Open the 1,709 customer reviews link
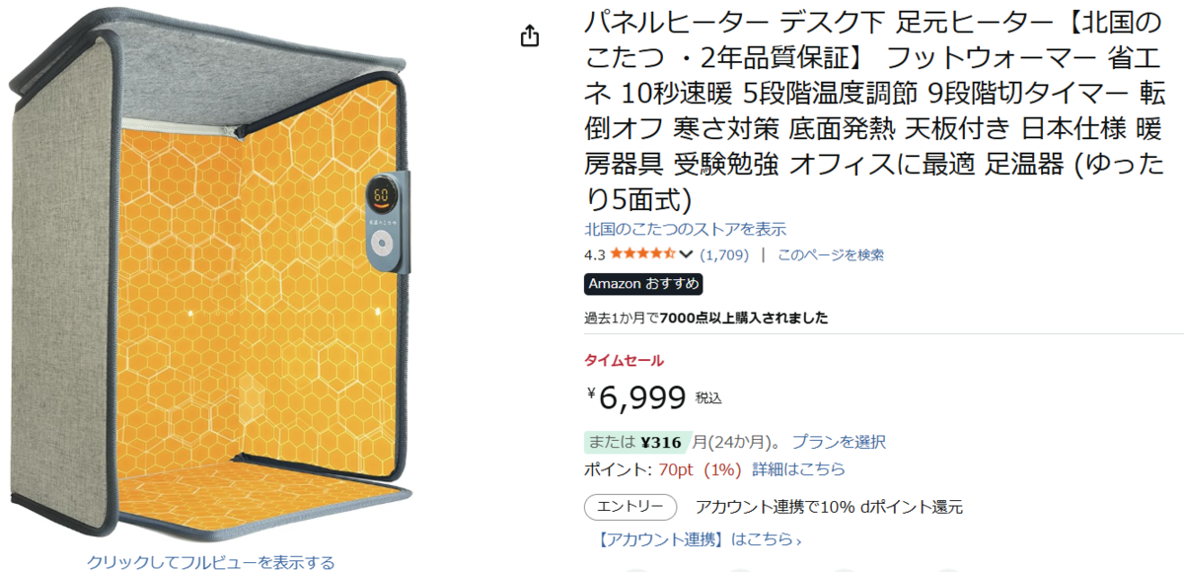This screenshot has width=1184, height=572. point(724,254)
